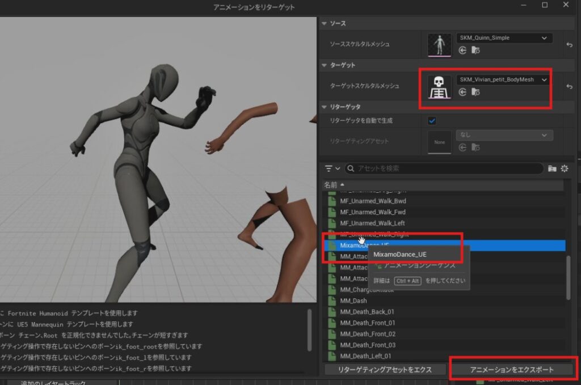581x385 pixels.
Task: Click the output log vertical scrollbar
Action: [x=309, y=330]
